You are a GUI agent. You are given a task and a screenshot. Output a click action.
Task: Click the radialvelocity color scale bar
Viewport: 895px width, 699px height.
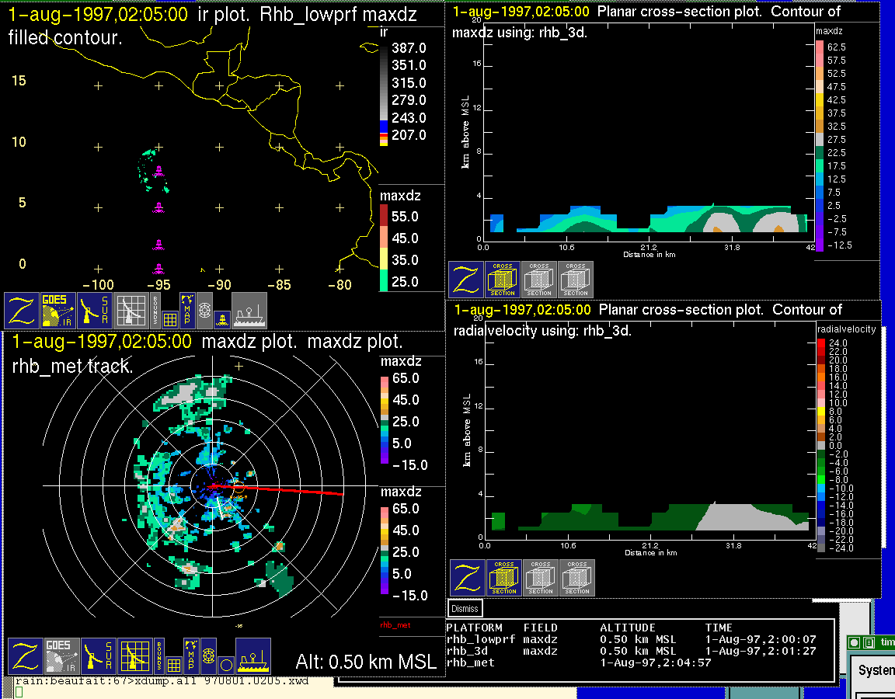click(x=823, y=443)
